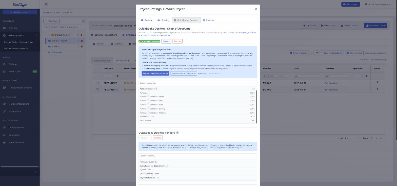This screenshot has height=186, width=397.
Task: Select the Professional Fees account row
Action: [197, 117]
